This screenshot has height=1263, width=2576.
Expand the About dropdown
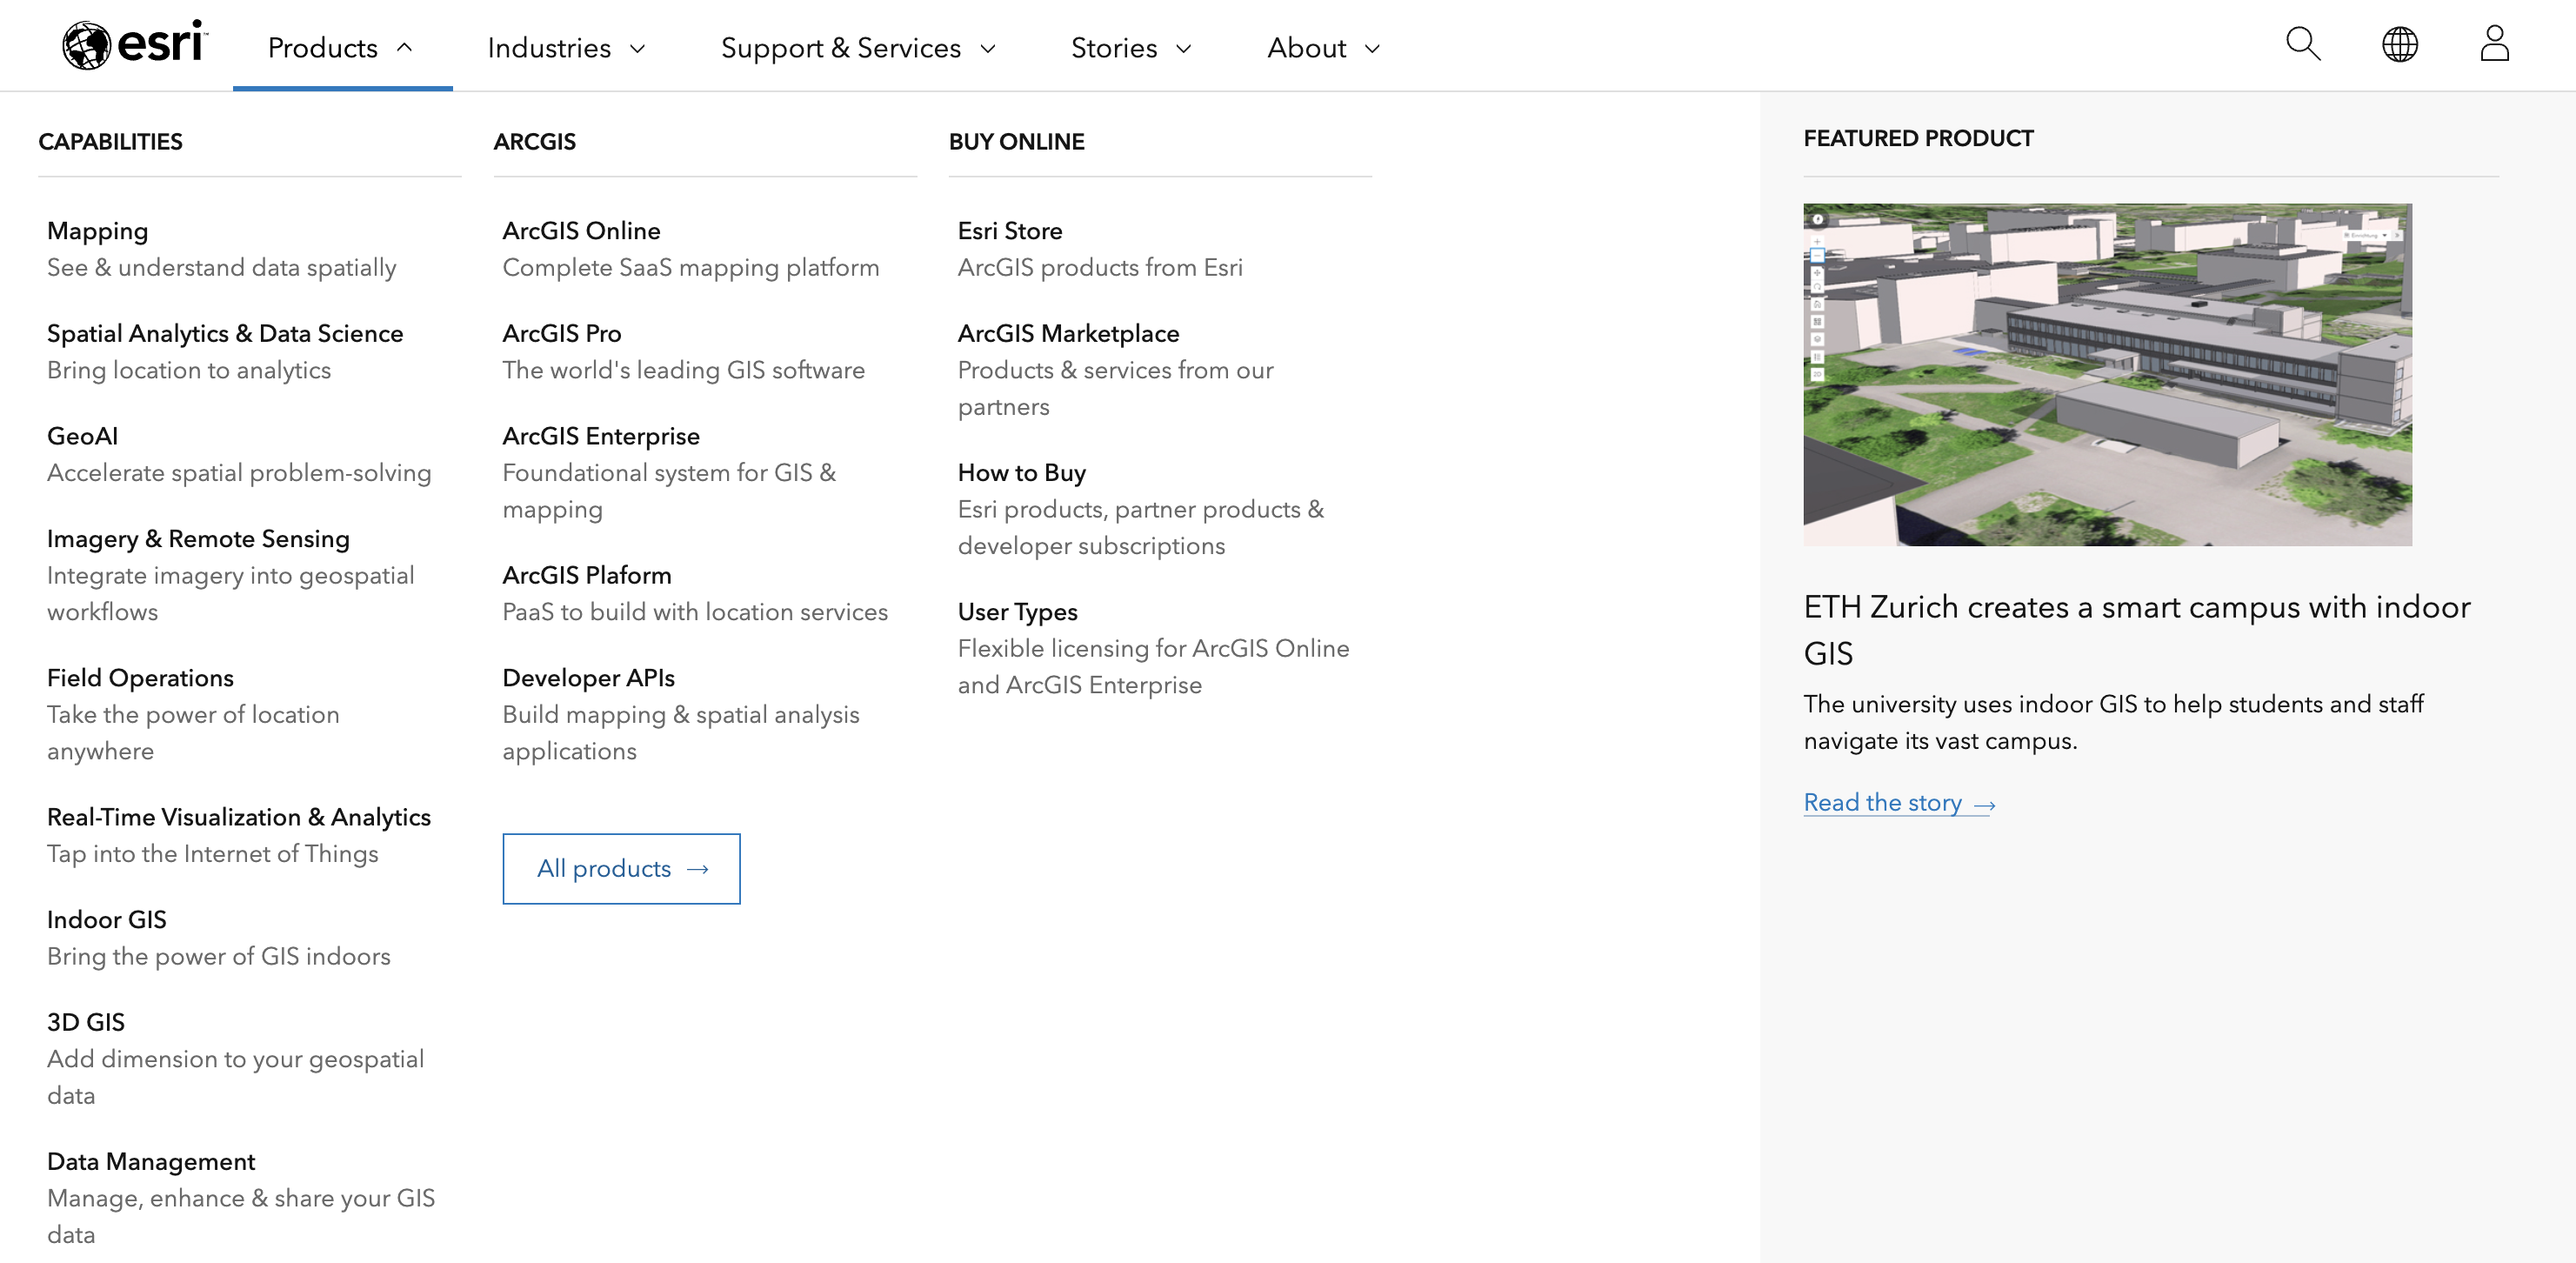(x=1323, y=47)
